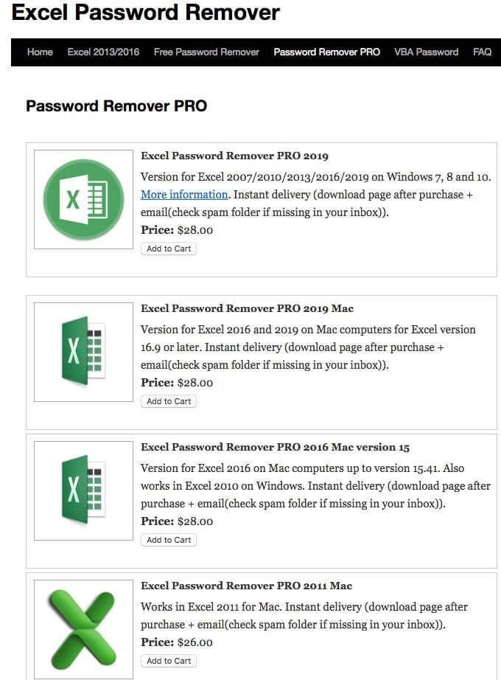Click the Password Remover PRO page heading
The image size is (501, 680).
[x=116, y=106]
